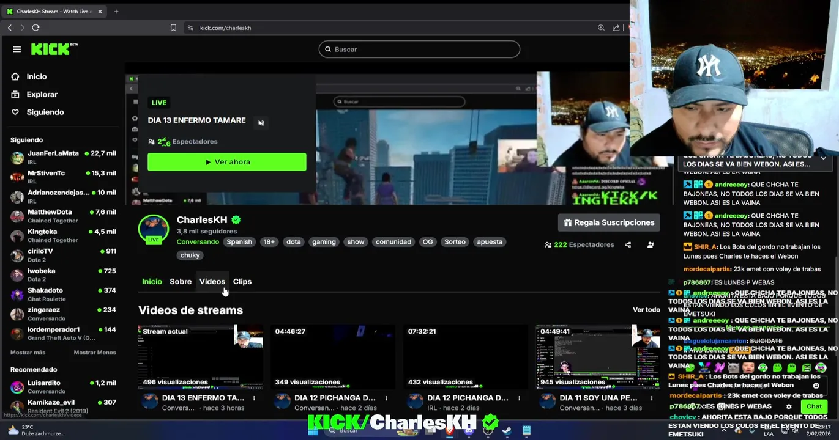The image size is (839, 440).
Task: Open Shakadoto channel in sidebar
Action: pos(63,294)
